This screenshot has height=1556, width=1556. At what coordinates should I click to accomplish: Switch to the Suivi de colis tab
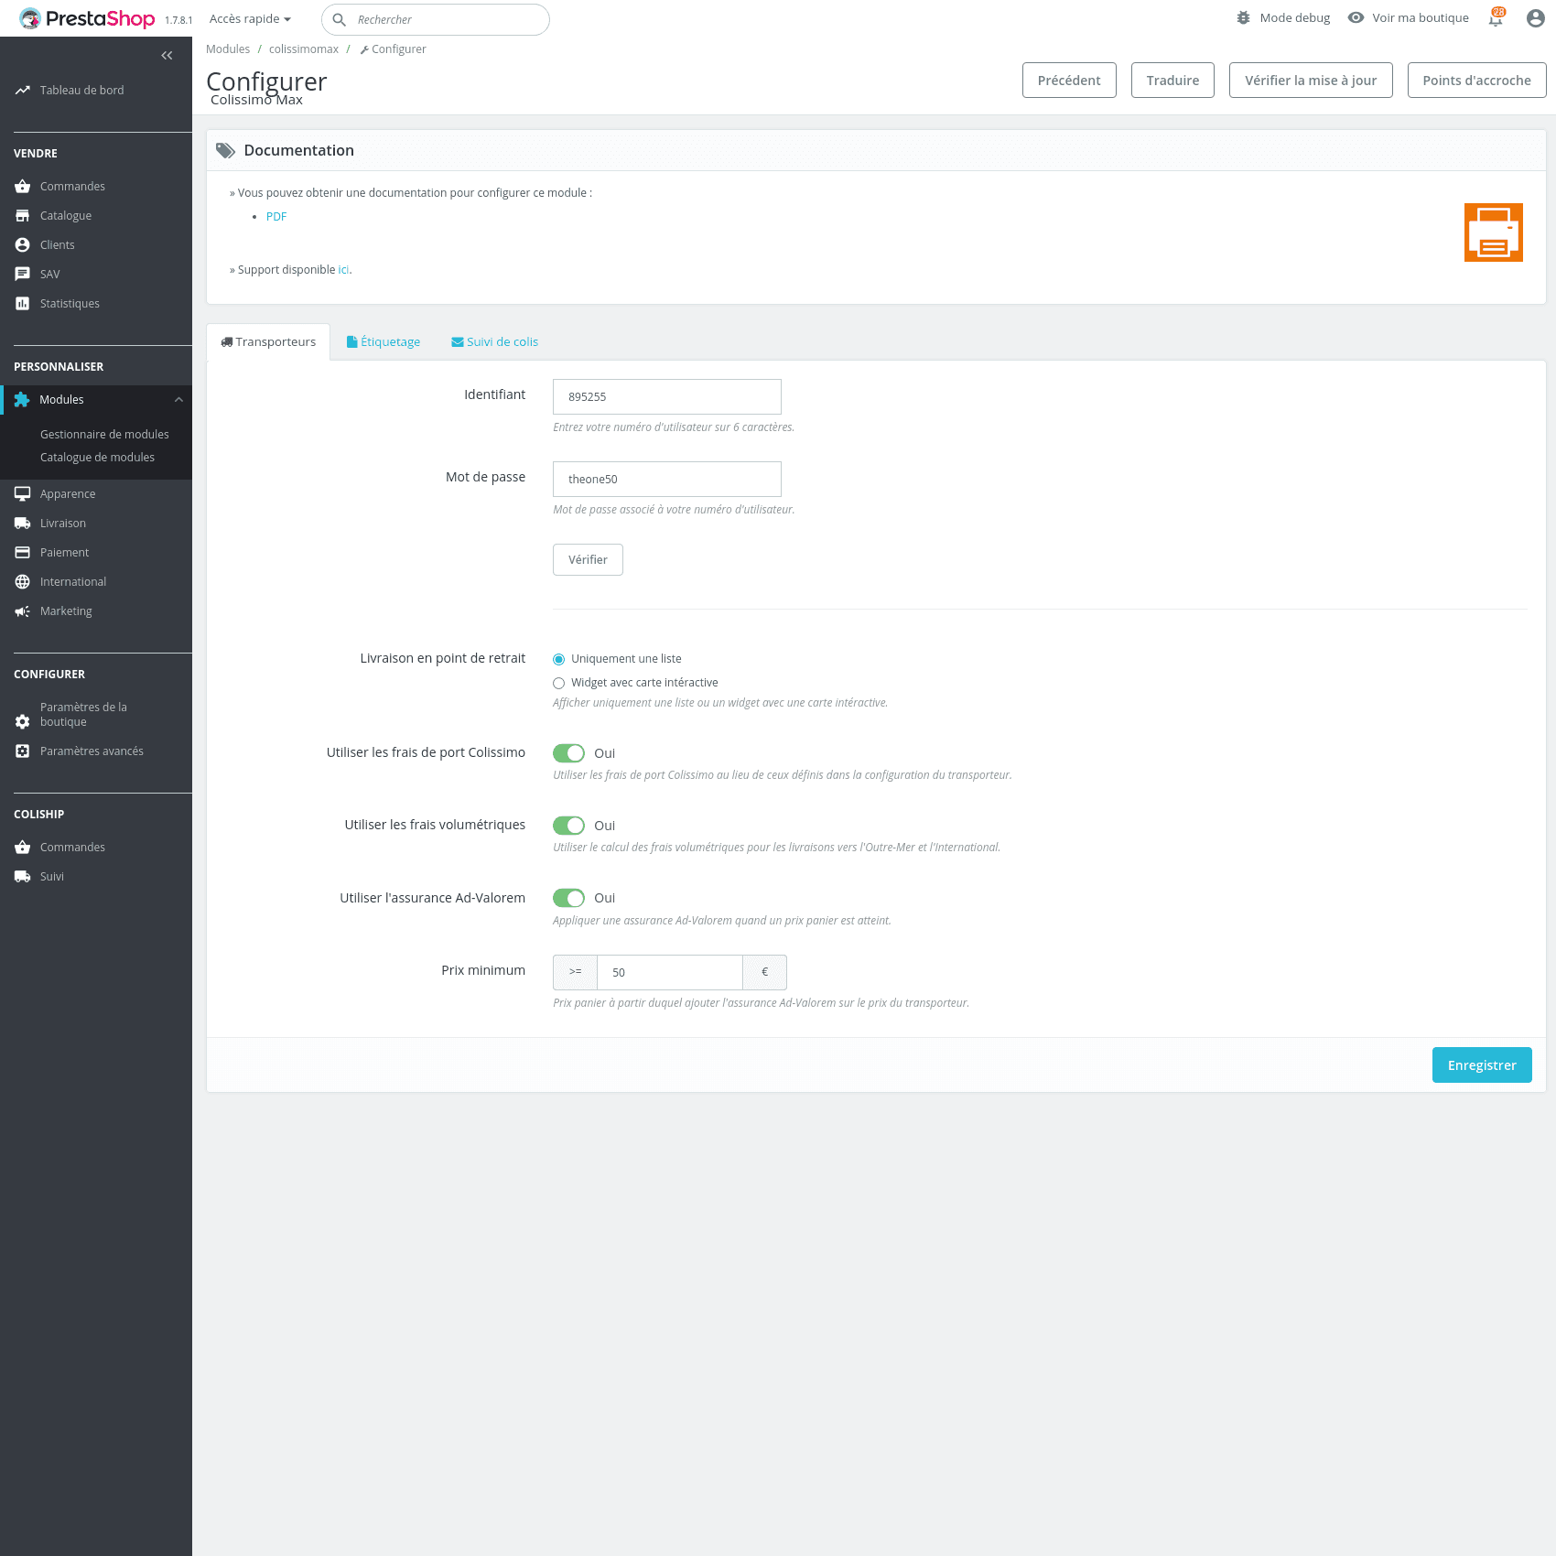pyautogui.click(x=494, y=342)
